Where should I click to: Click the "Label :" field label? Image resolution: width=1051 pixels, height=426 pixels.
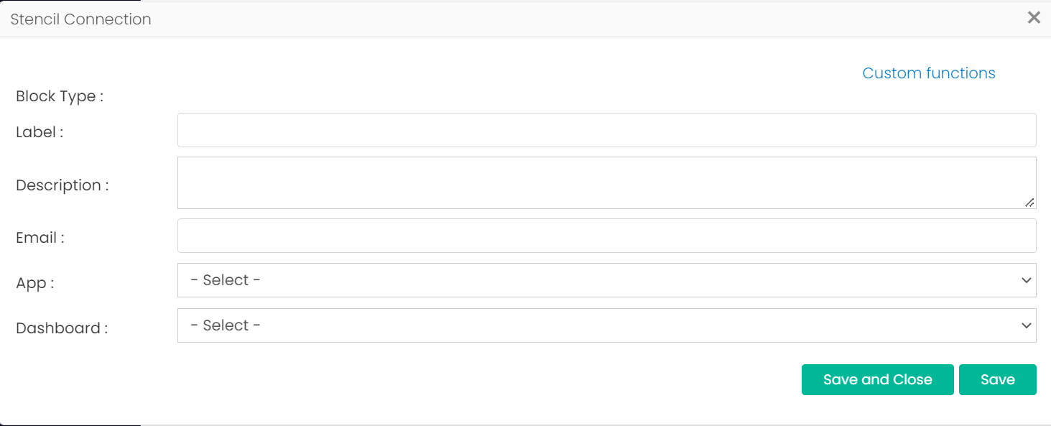(x=40, y=132)
